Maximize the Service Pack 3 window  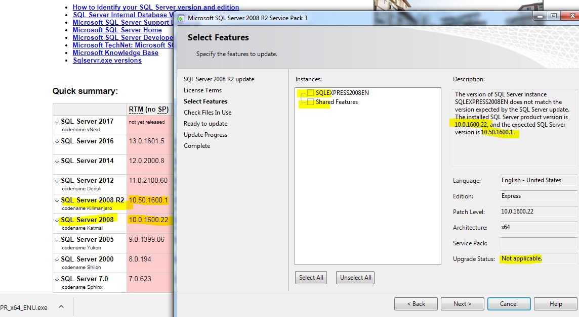pyautogui.click(x=554, y=16)
